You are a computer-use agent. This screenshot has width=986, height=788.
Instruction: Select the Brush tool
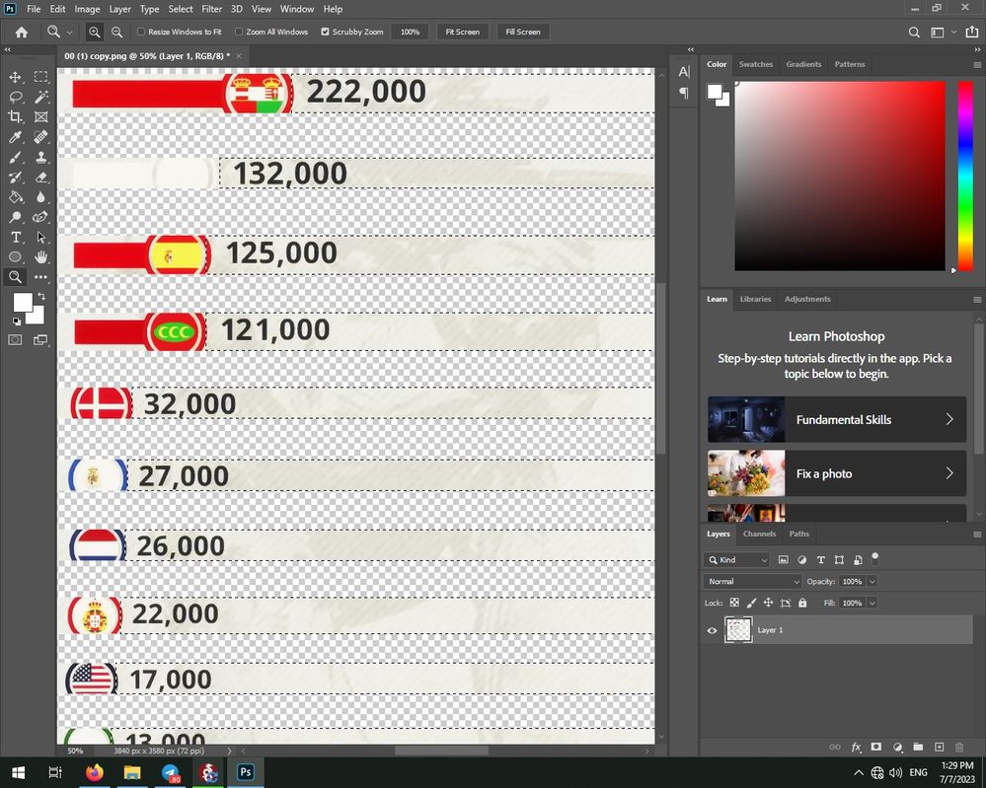coord(15,157)
